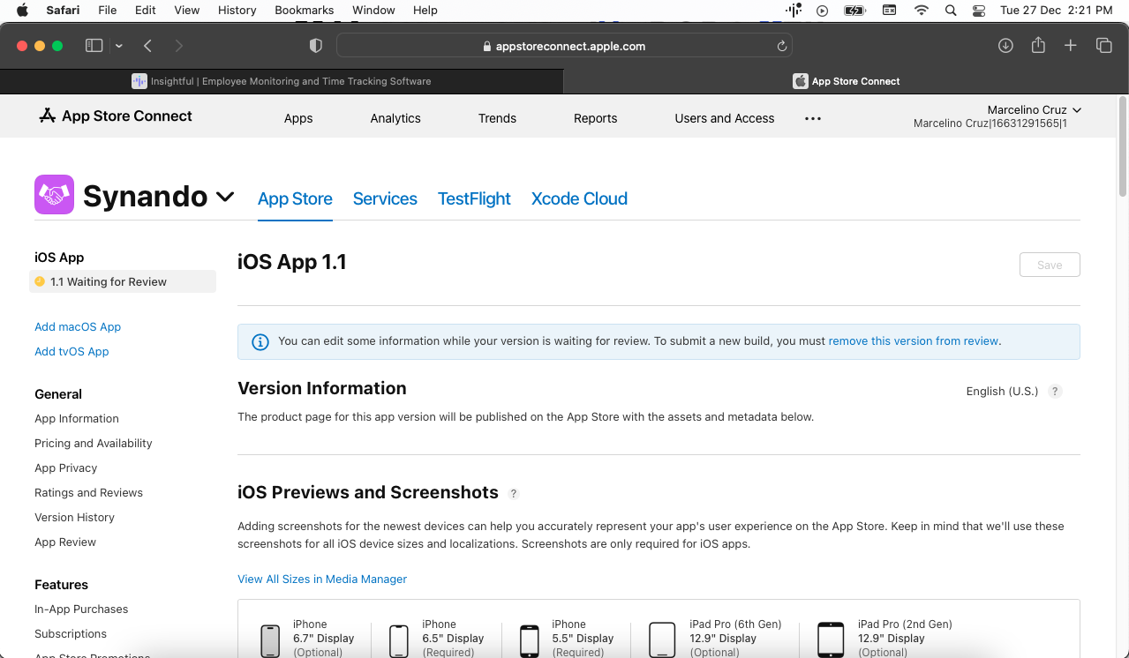Click the battery status icon in menu bar
The height and width of the screenshot is (658, 1129).
click(x=854, y=10)
